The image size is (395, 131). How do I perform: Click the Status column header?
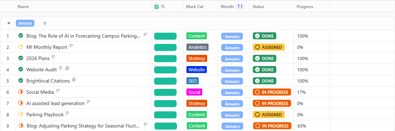tap(258, 7)
